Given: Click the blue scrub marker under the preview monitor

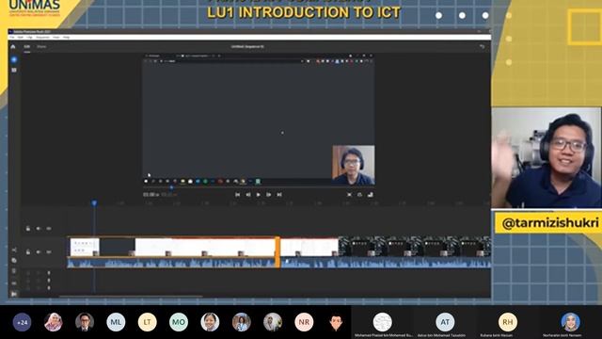Looking at the screenshot, I should (x=171, y=188).
